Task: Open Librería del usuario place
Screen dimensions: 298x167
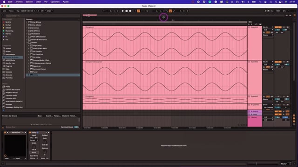Action: pos(13,90)
